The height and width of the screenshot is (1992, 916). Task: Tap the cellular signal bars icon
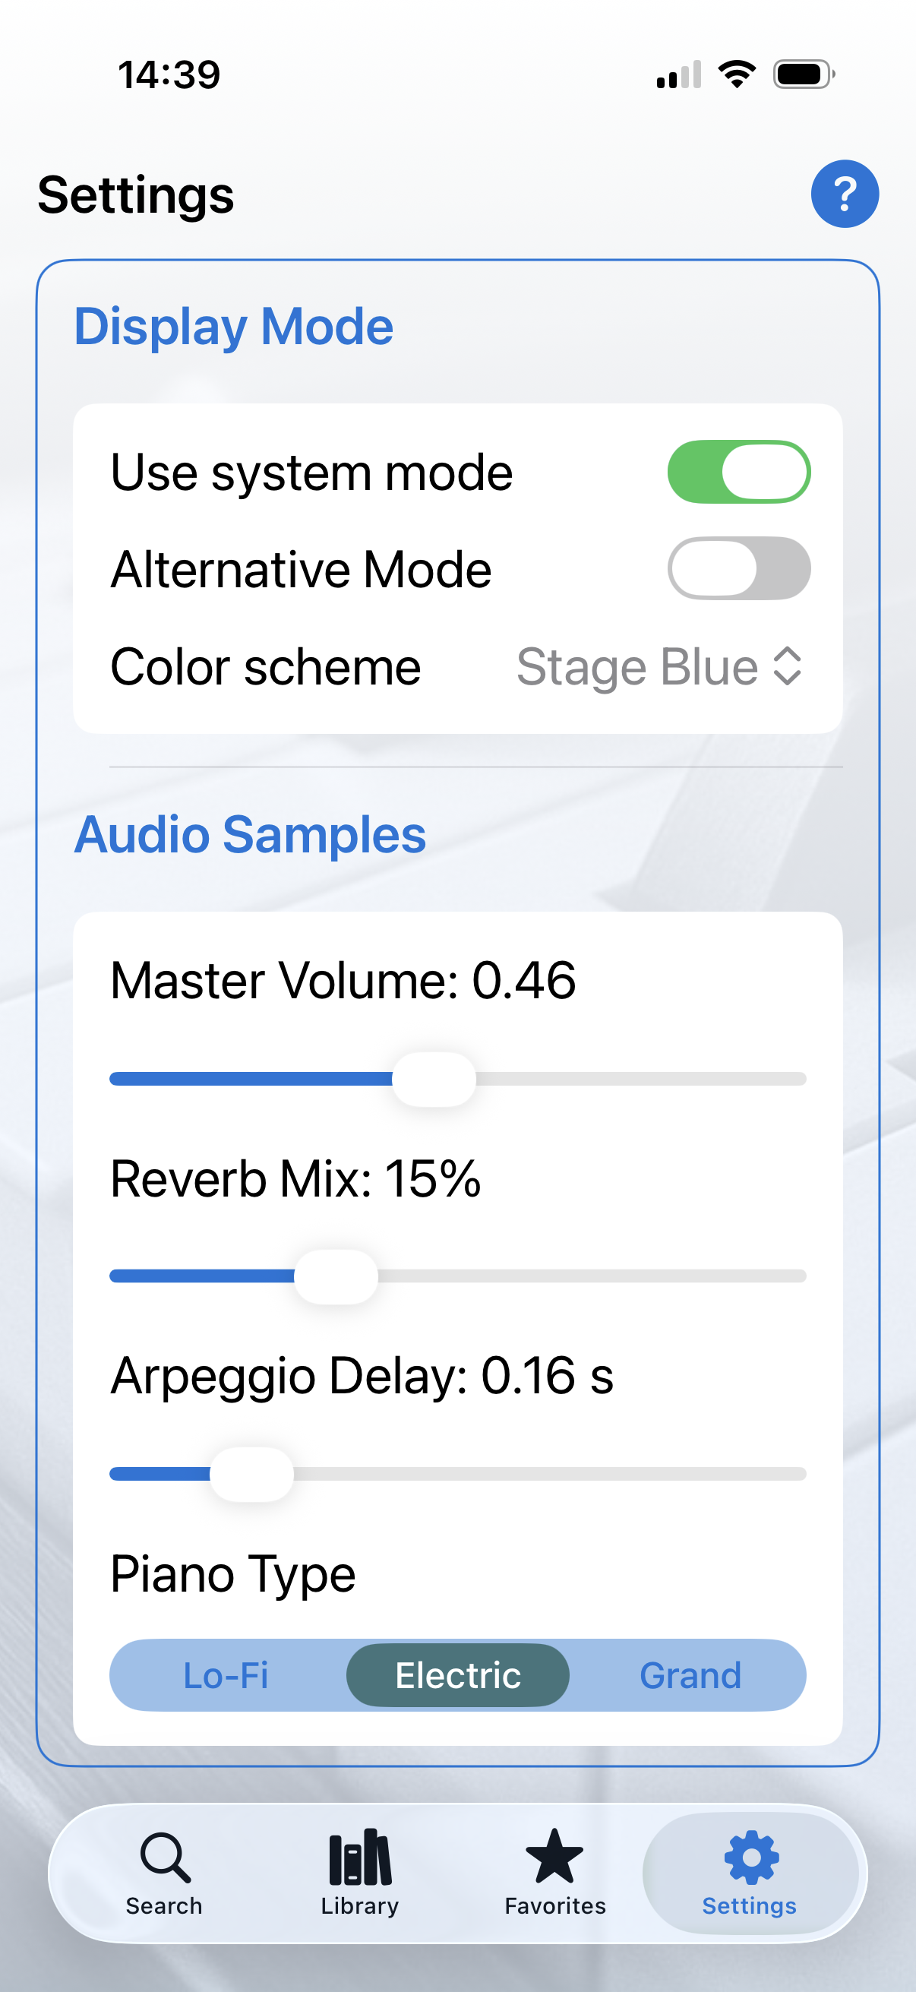(679, 75)
